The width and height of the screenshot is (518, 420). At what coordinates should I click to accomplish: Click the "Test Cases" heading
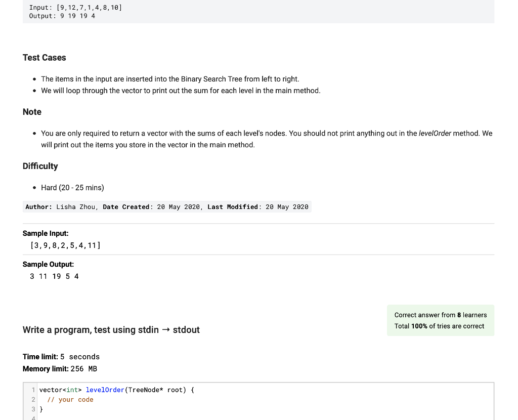coord(45,58)
